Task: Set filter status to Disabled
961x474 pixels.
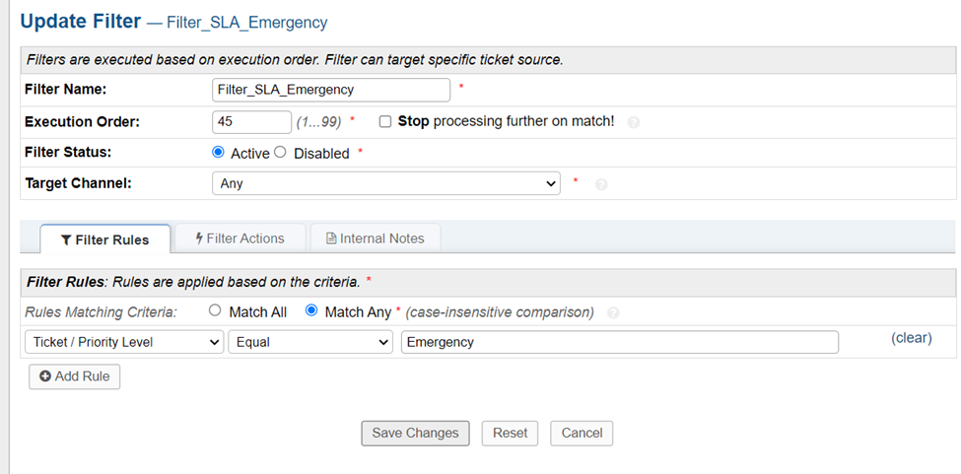Action: [x=280, y=153]
